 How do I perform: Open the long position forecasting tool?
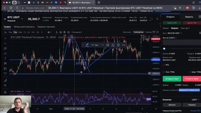coord(5,68)
